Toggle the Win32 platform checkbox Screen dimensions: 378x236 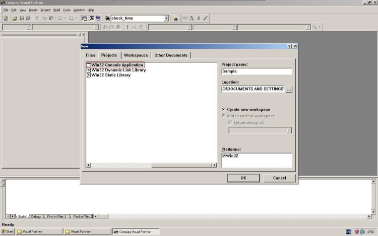[x=224, y=155]
